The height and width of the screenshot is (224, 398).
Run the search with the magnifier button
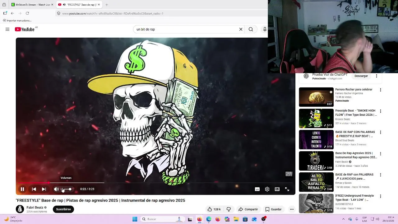[251, 29]
